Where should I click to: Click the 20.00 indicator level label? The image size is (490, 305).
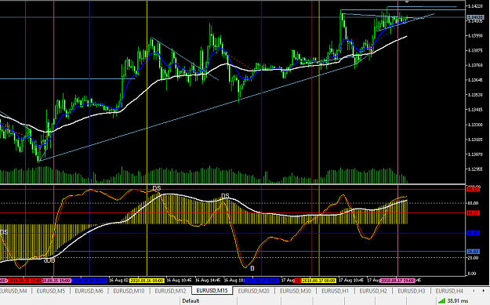pyautogui.click(x=473, y=258)
